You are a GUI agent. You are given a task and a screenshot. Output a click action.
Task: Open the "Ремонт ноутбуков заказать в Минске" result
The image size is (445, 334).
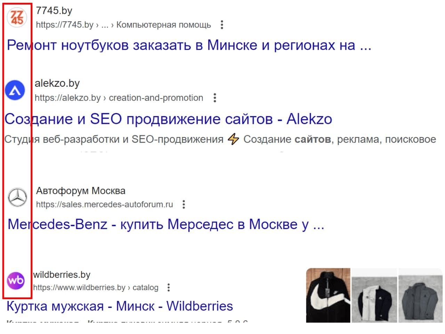tap(189, 45)
